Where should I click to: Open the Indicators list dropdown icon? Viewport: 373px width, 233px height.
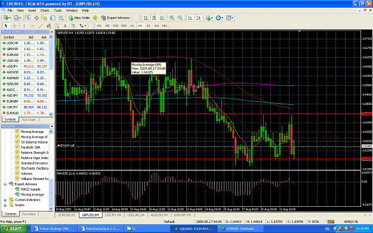(x=209, y=18)
